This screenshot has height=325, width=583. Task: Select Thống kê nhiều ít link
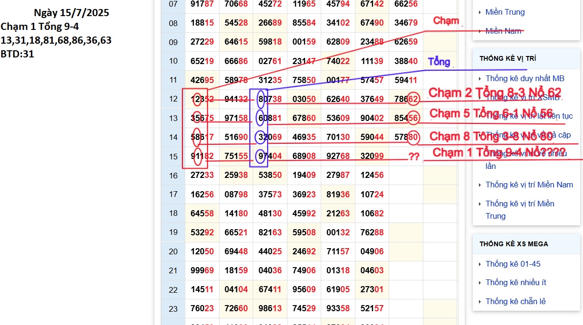coord(516,282)
